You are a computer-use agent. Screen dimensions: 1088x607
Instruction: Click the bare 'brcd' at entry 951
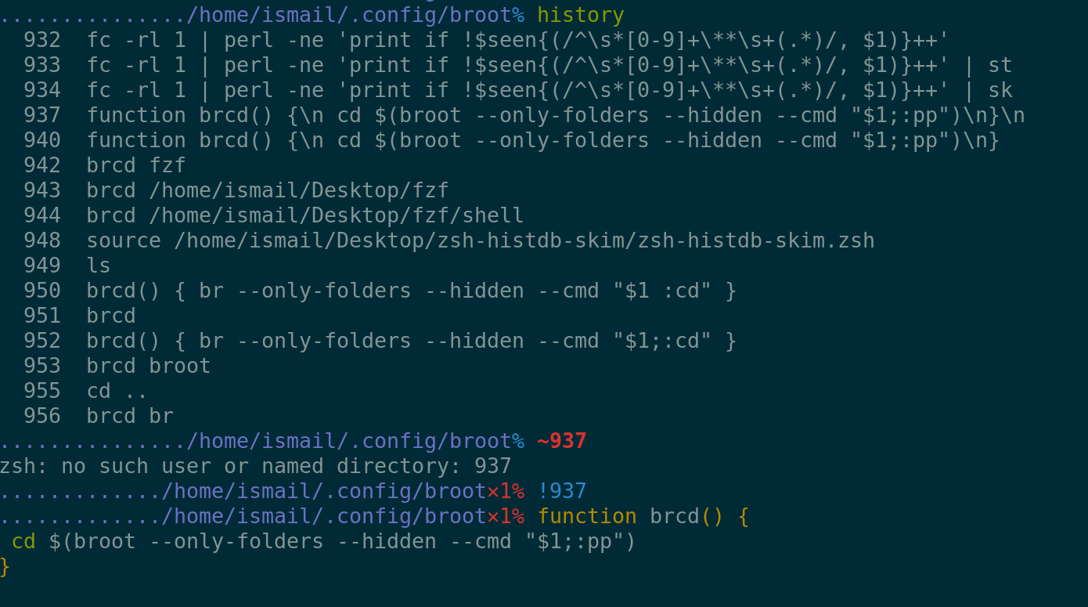pos(111,316)
